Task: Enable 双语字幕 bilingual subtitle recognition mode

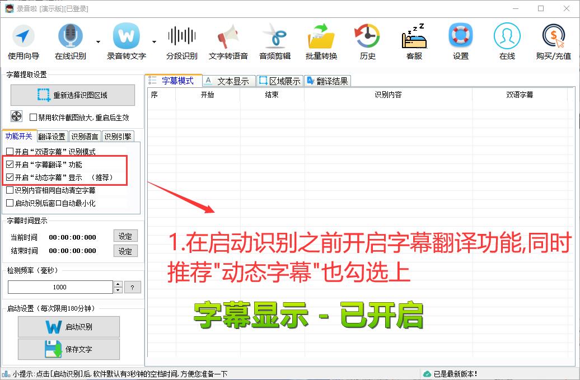Action: point(10,151)
